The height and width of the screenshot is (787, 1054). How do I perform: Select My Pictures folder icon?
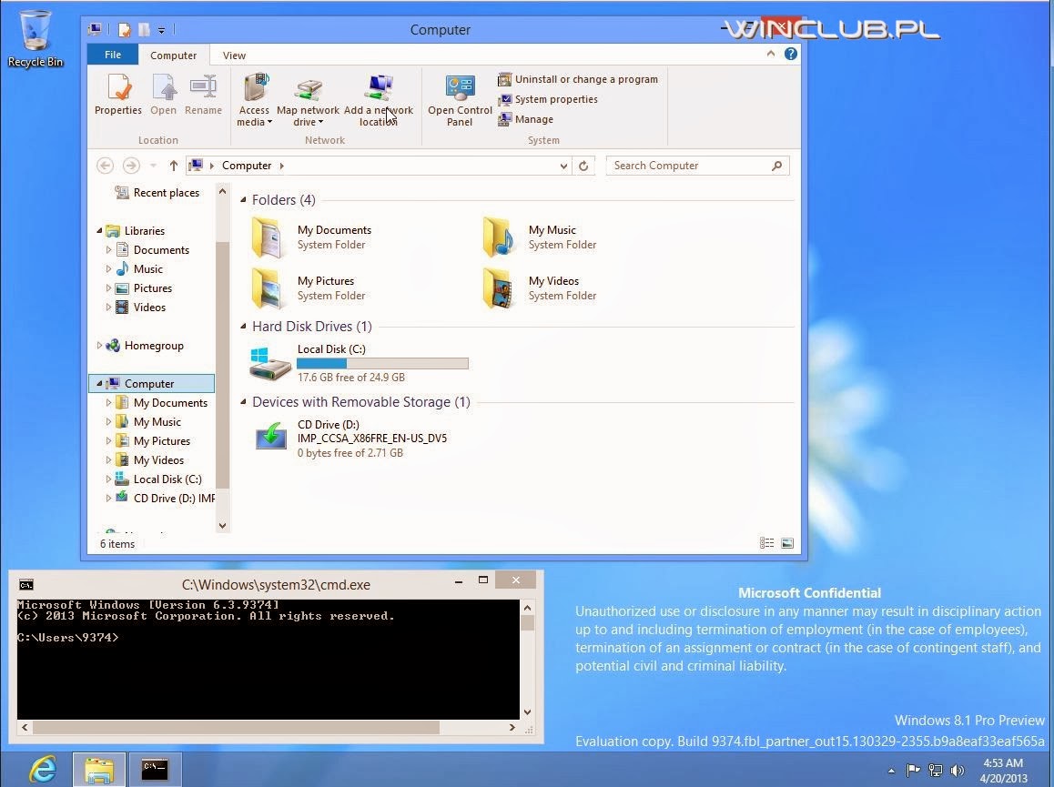point(267,288)
